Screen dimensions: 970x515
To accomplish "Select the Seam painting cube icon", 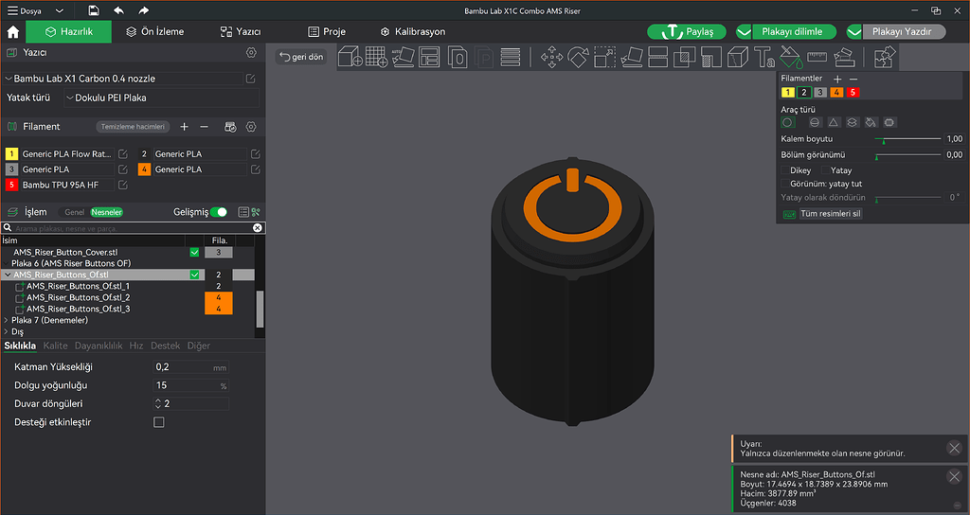I will click(x=737, y=57).
